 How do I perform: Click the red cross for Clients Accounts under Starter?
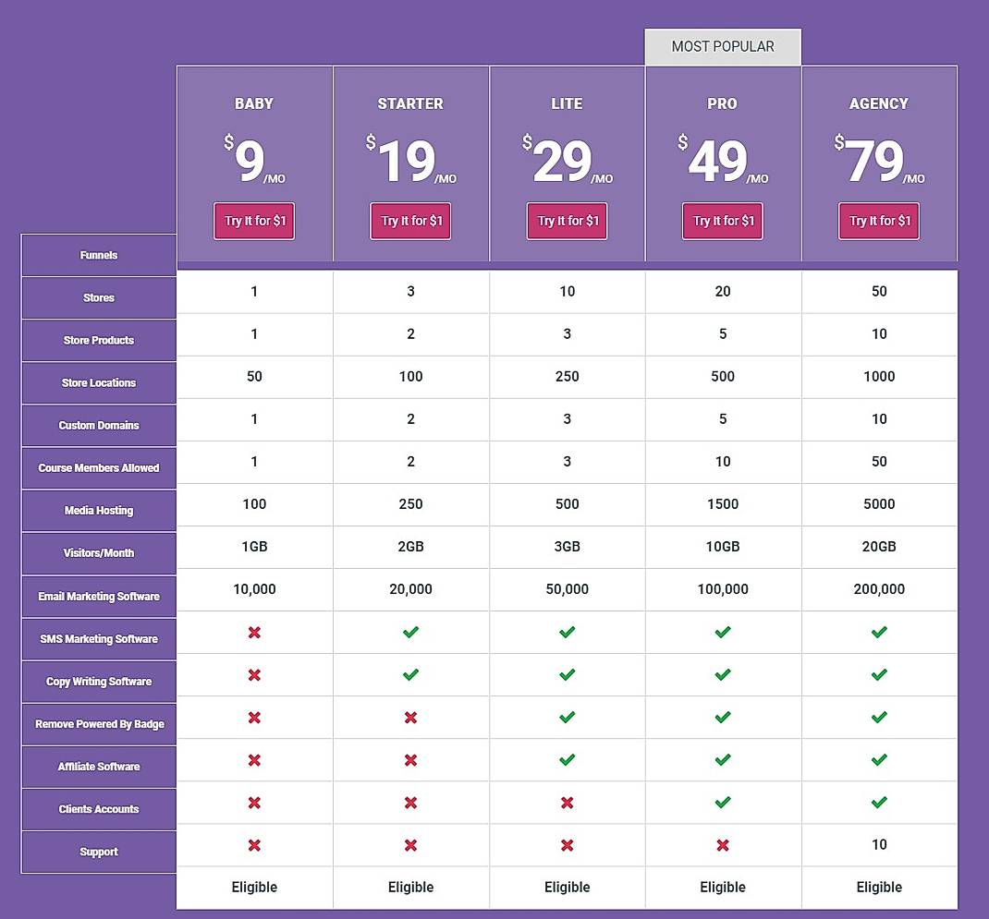tap(410, 803)
